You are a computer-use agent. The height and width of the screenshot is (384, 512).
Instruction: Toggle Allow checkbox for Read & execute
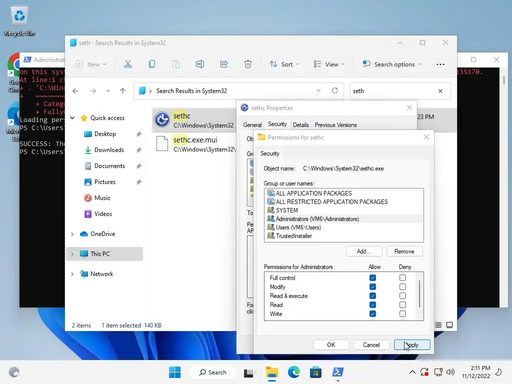[372, 296]
